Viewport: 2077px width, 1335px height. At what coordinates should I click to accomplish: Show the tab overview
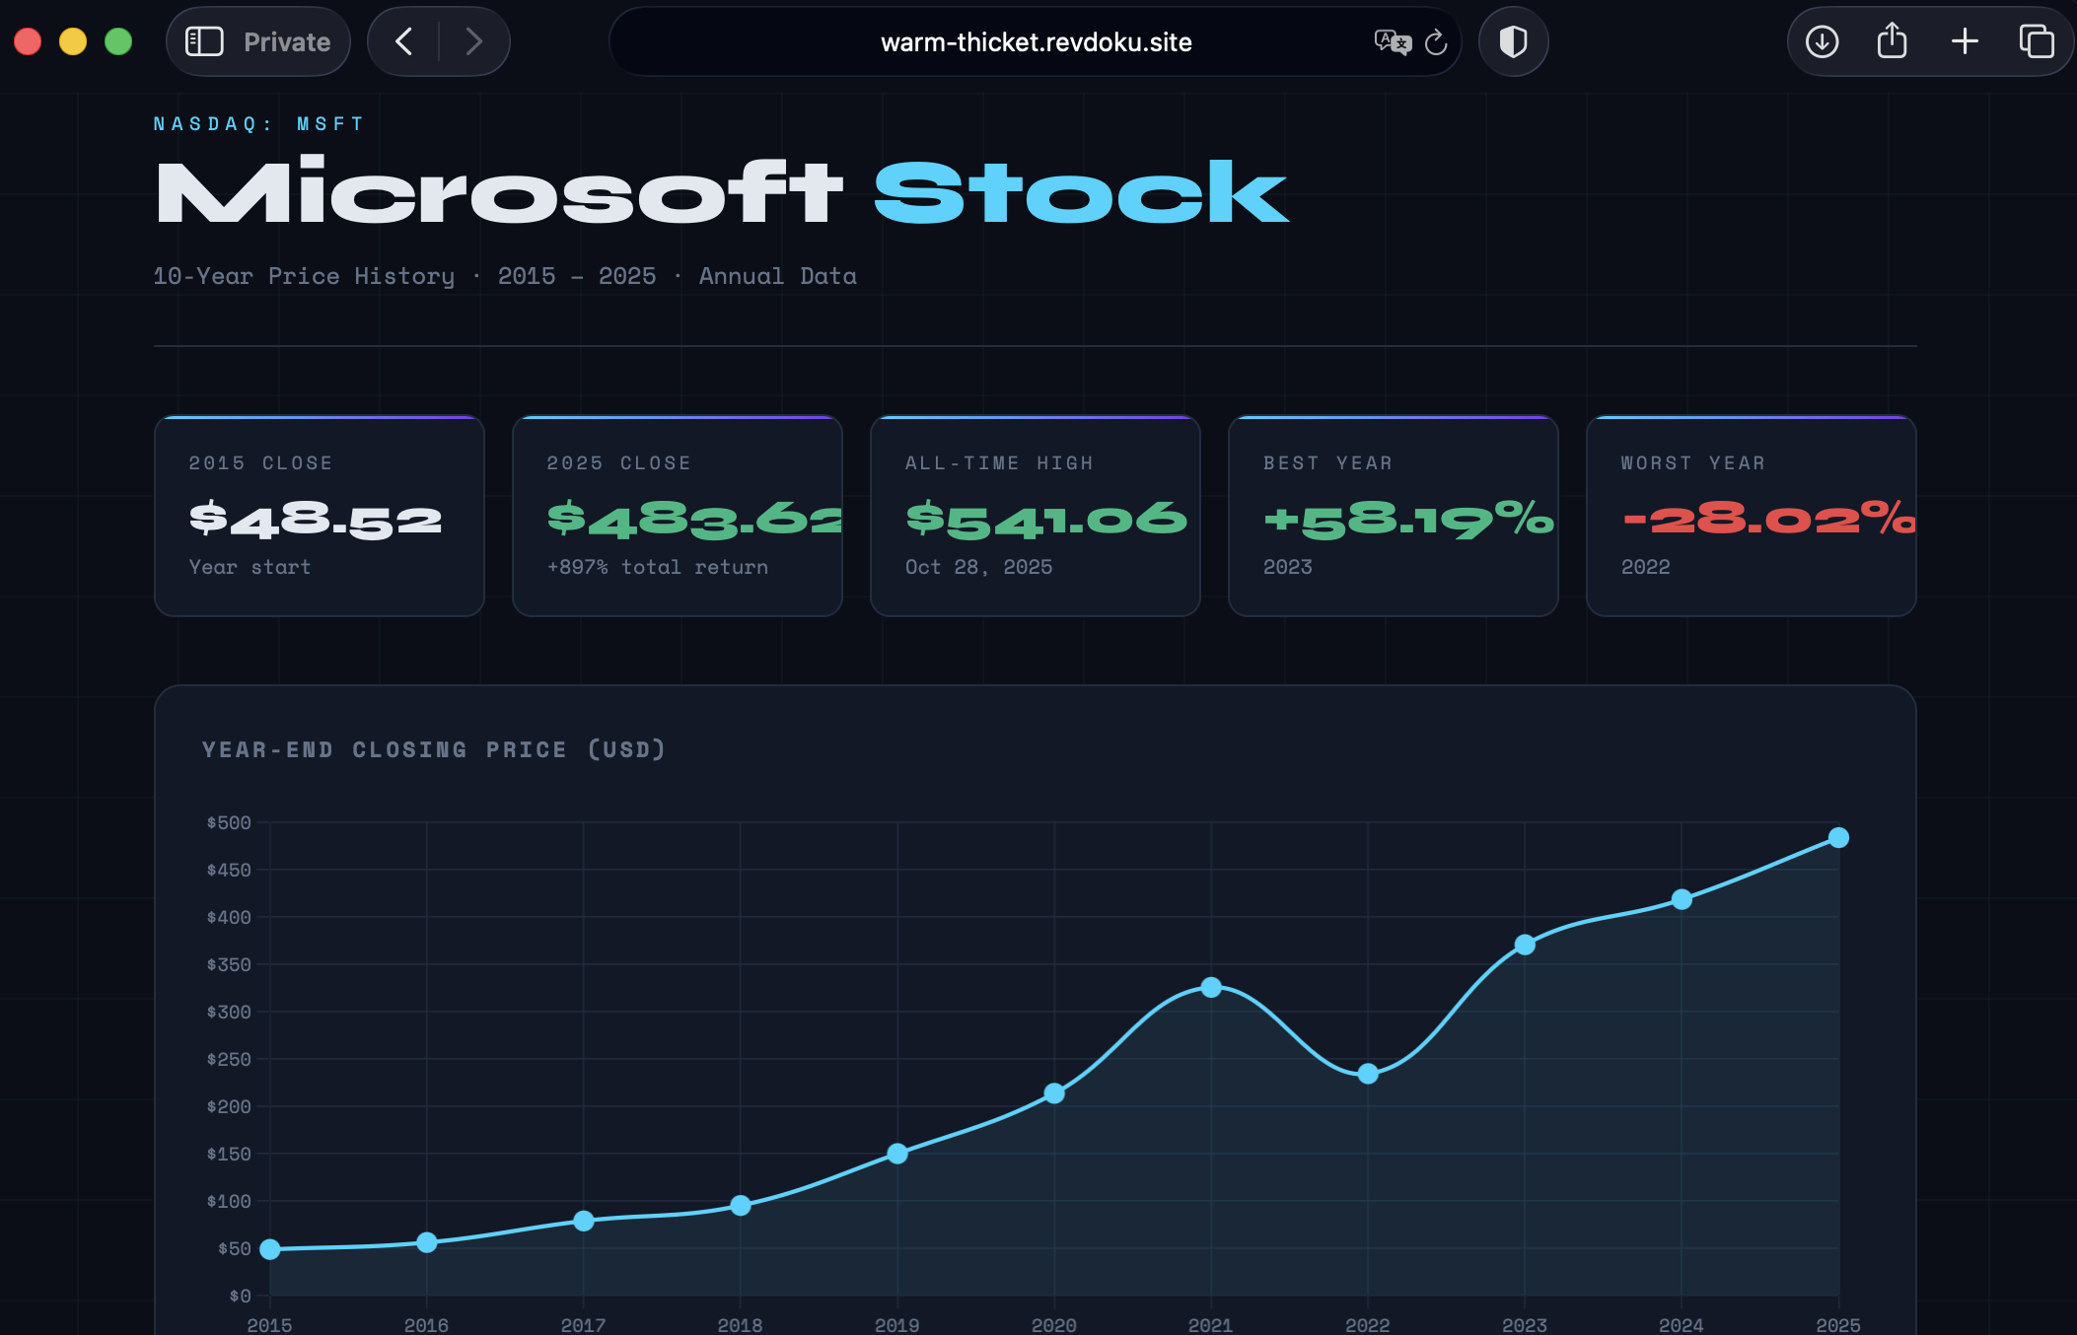point(2037,41)
